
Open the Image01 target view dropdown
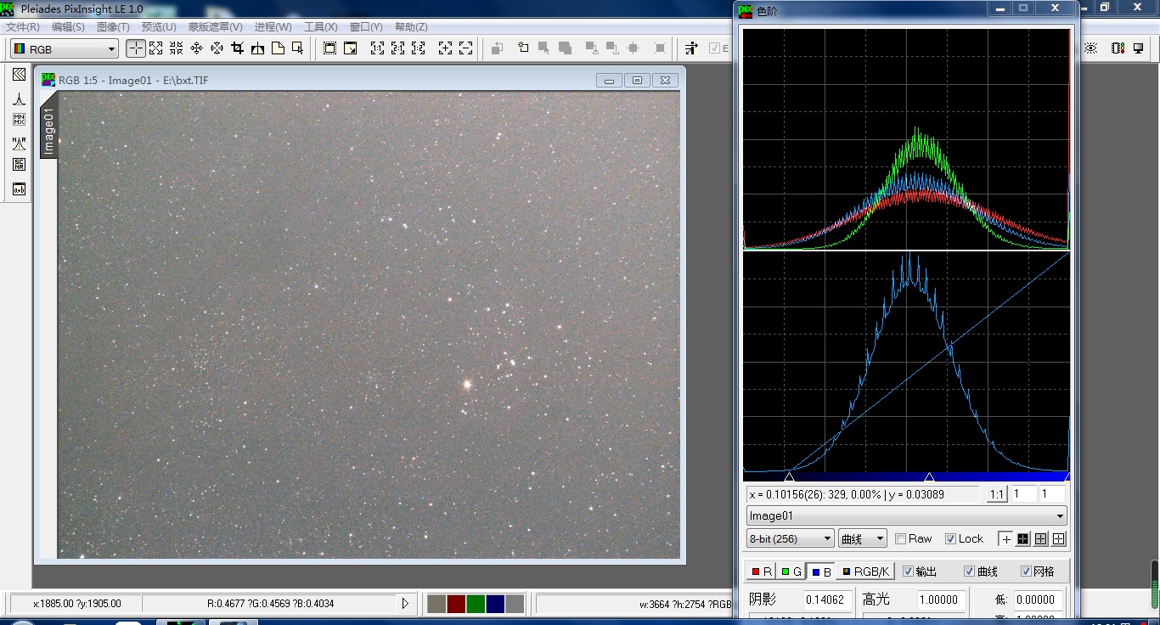pyautogui.click(x=906, y=515)
